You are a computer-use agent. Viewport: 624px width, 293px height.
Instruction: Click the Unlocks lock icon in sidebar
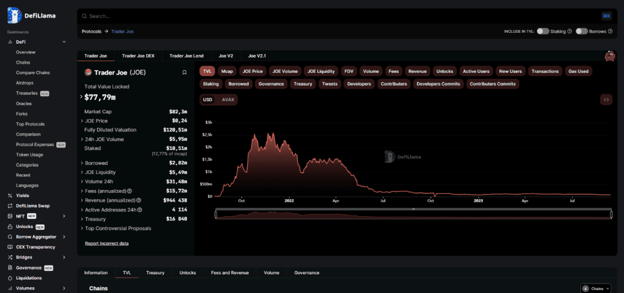click(x=10, y=227)
